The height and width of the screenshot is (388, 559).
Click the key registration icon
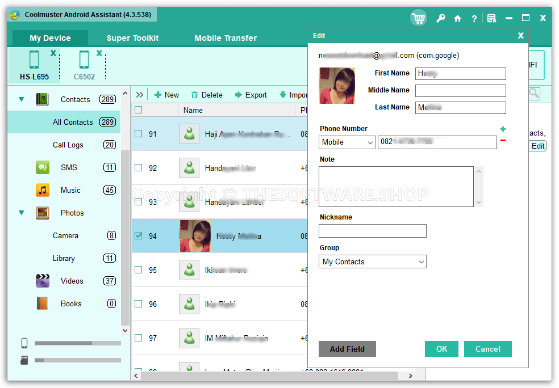pos(441,18)
